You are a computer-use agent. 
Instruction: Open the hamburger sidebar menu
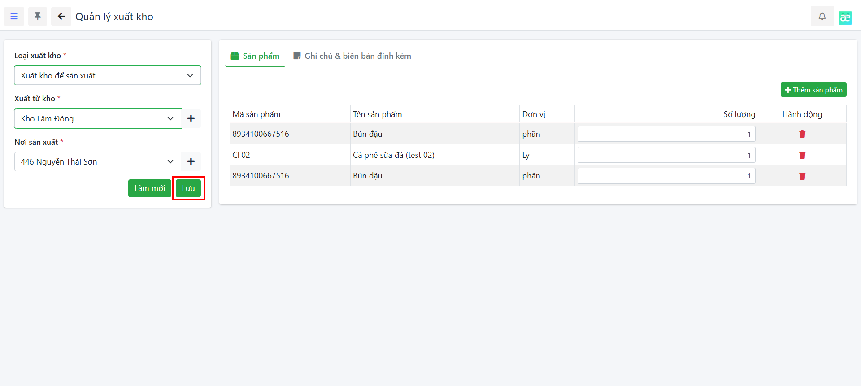coord(14,17)
